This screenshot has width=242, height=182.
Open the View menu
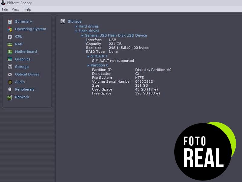click(16, 9)
